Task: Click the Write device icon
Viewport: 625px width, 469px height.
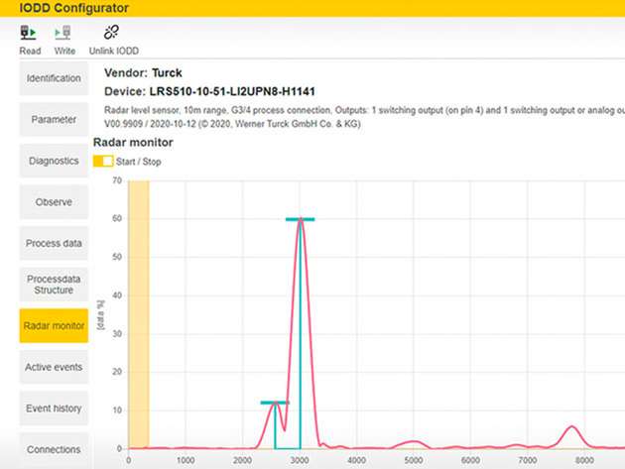Action: (x=62, y=33)
